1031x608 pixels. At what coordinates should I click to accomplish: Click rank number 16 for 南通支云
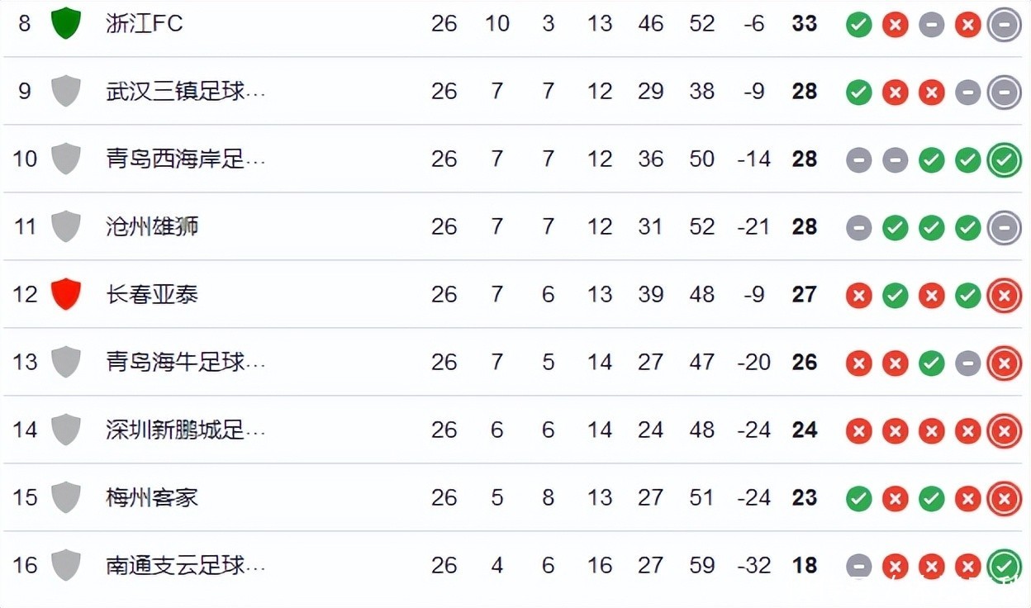(25, 565)
